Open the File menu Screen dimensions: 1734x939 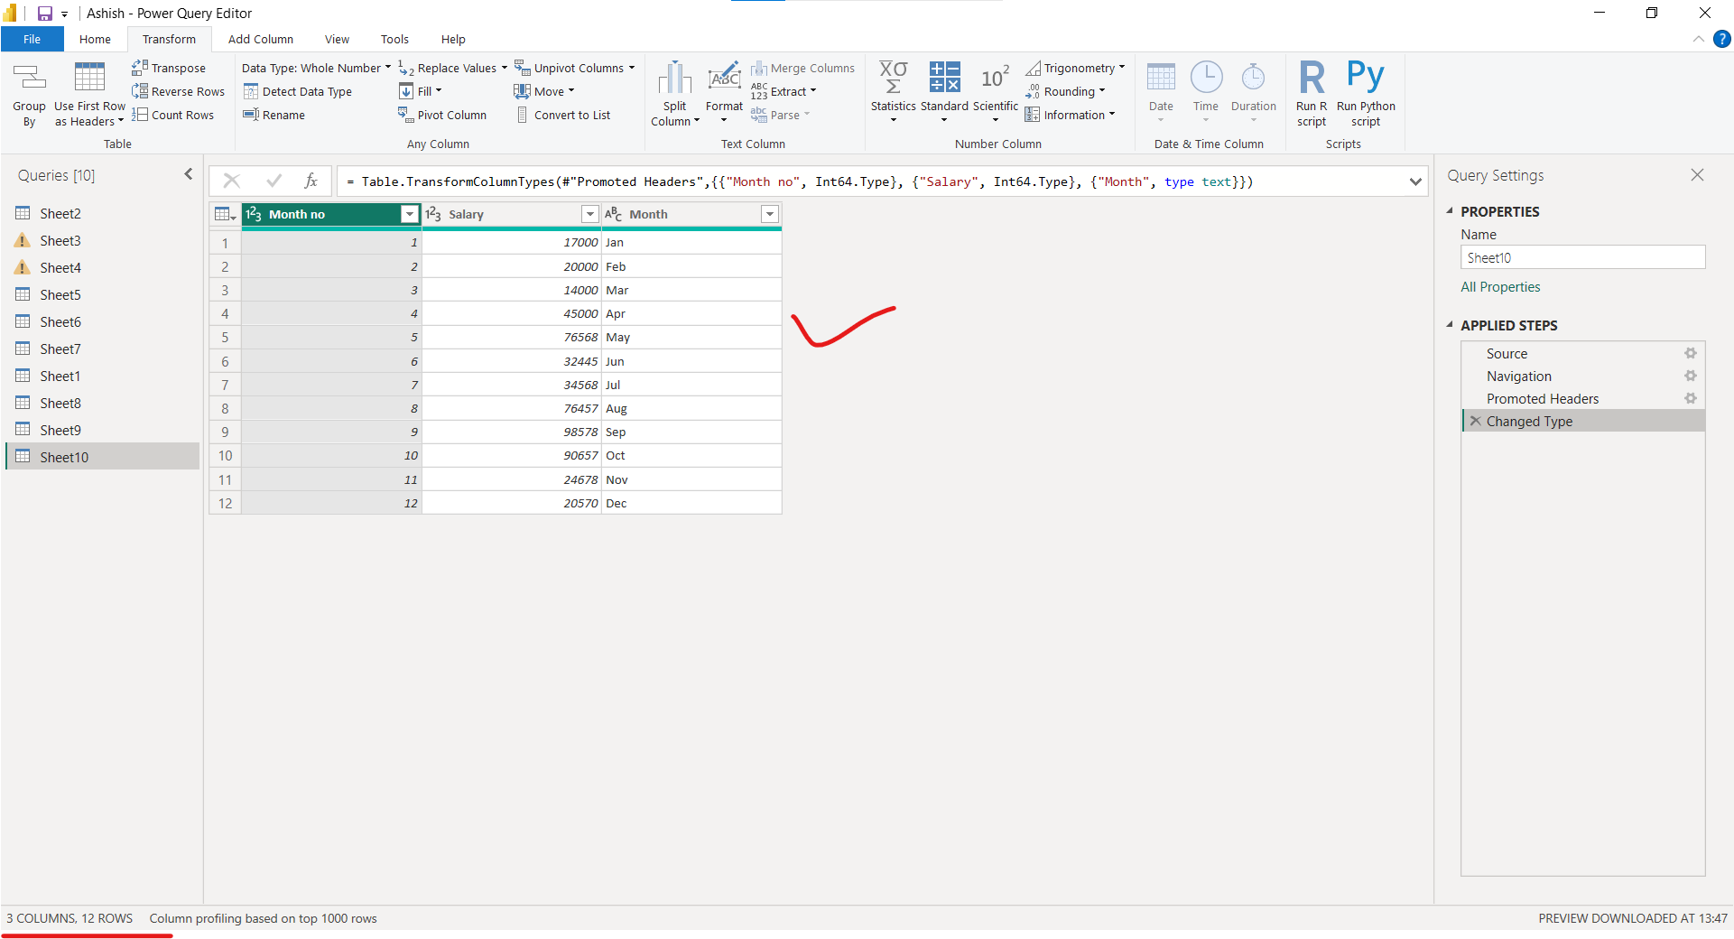pos(32,40)
